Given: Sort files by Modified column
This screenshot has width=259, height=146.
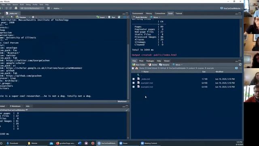Looking at the screenshot, I should tap(219, 72).
